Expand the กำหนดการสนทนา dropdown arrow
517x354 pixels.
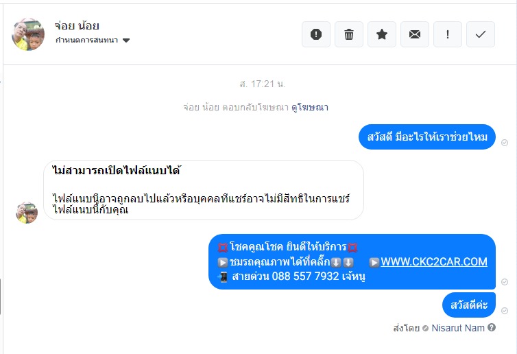(126, 40)
